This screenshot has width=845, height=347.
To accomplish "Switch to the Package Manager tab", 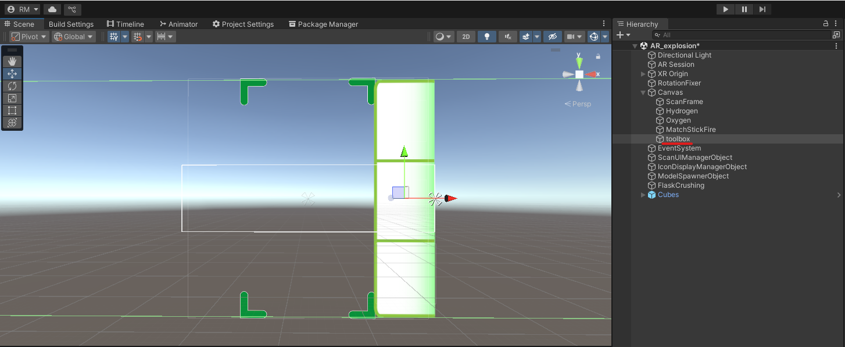I will click(324, 24).
